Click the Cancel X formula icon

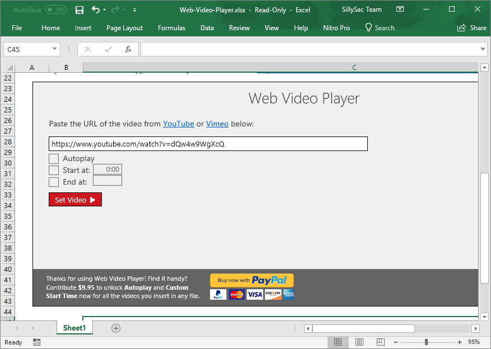pyautogui.click(x=88, y=49)
